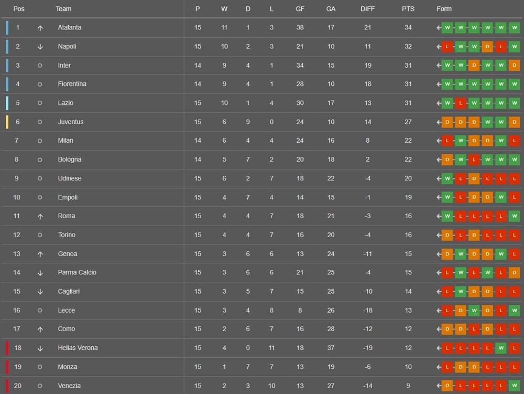
Task: Sort table by PTS column header
Action: click(408, 9)
